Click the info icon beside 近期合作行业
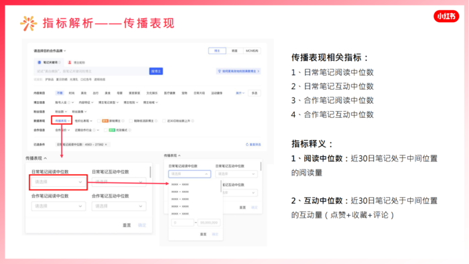The image size is (469, 264). (x=94, y=130)
